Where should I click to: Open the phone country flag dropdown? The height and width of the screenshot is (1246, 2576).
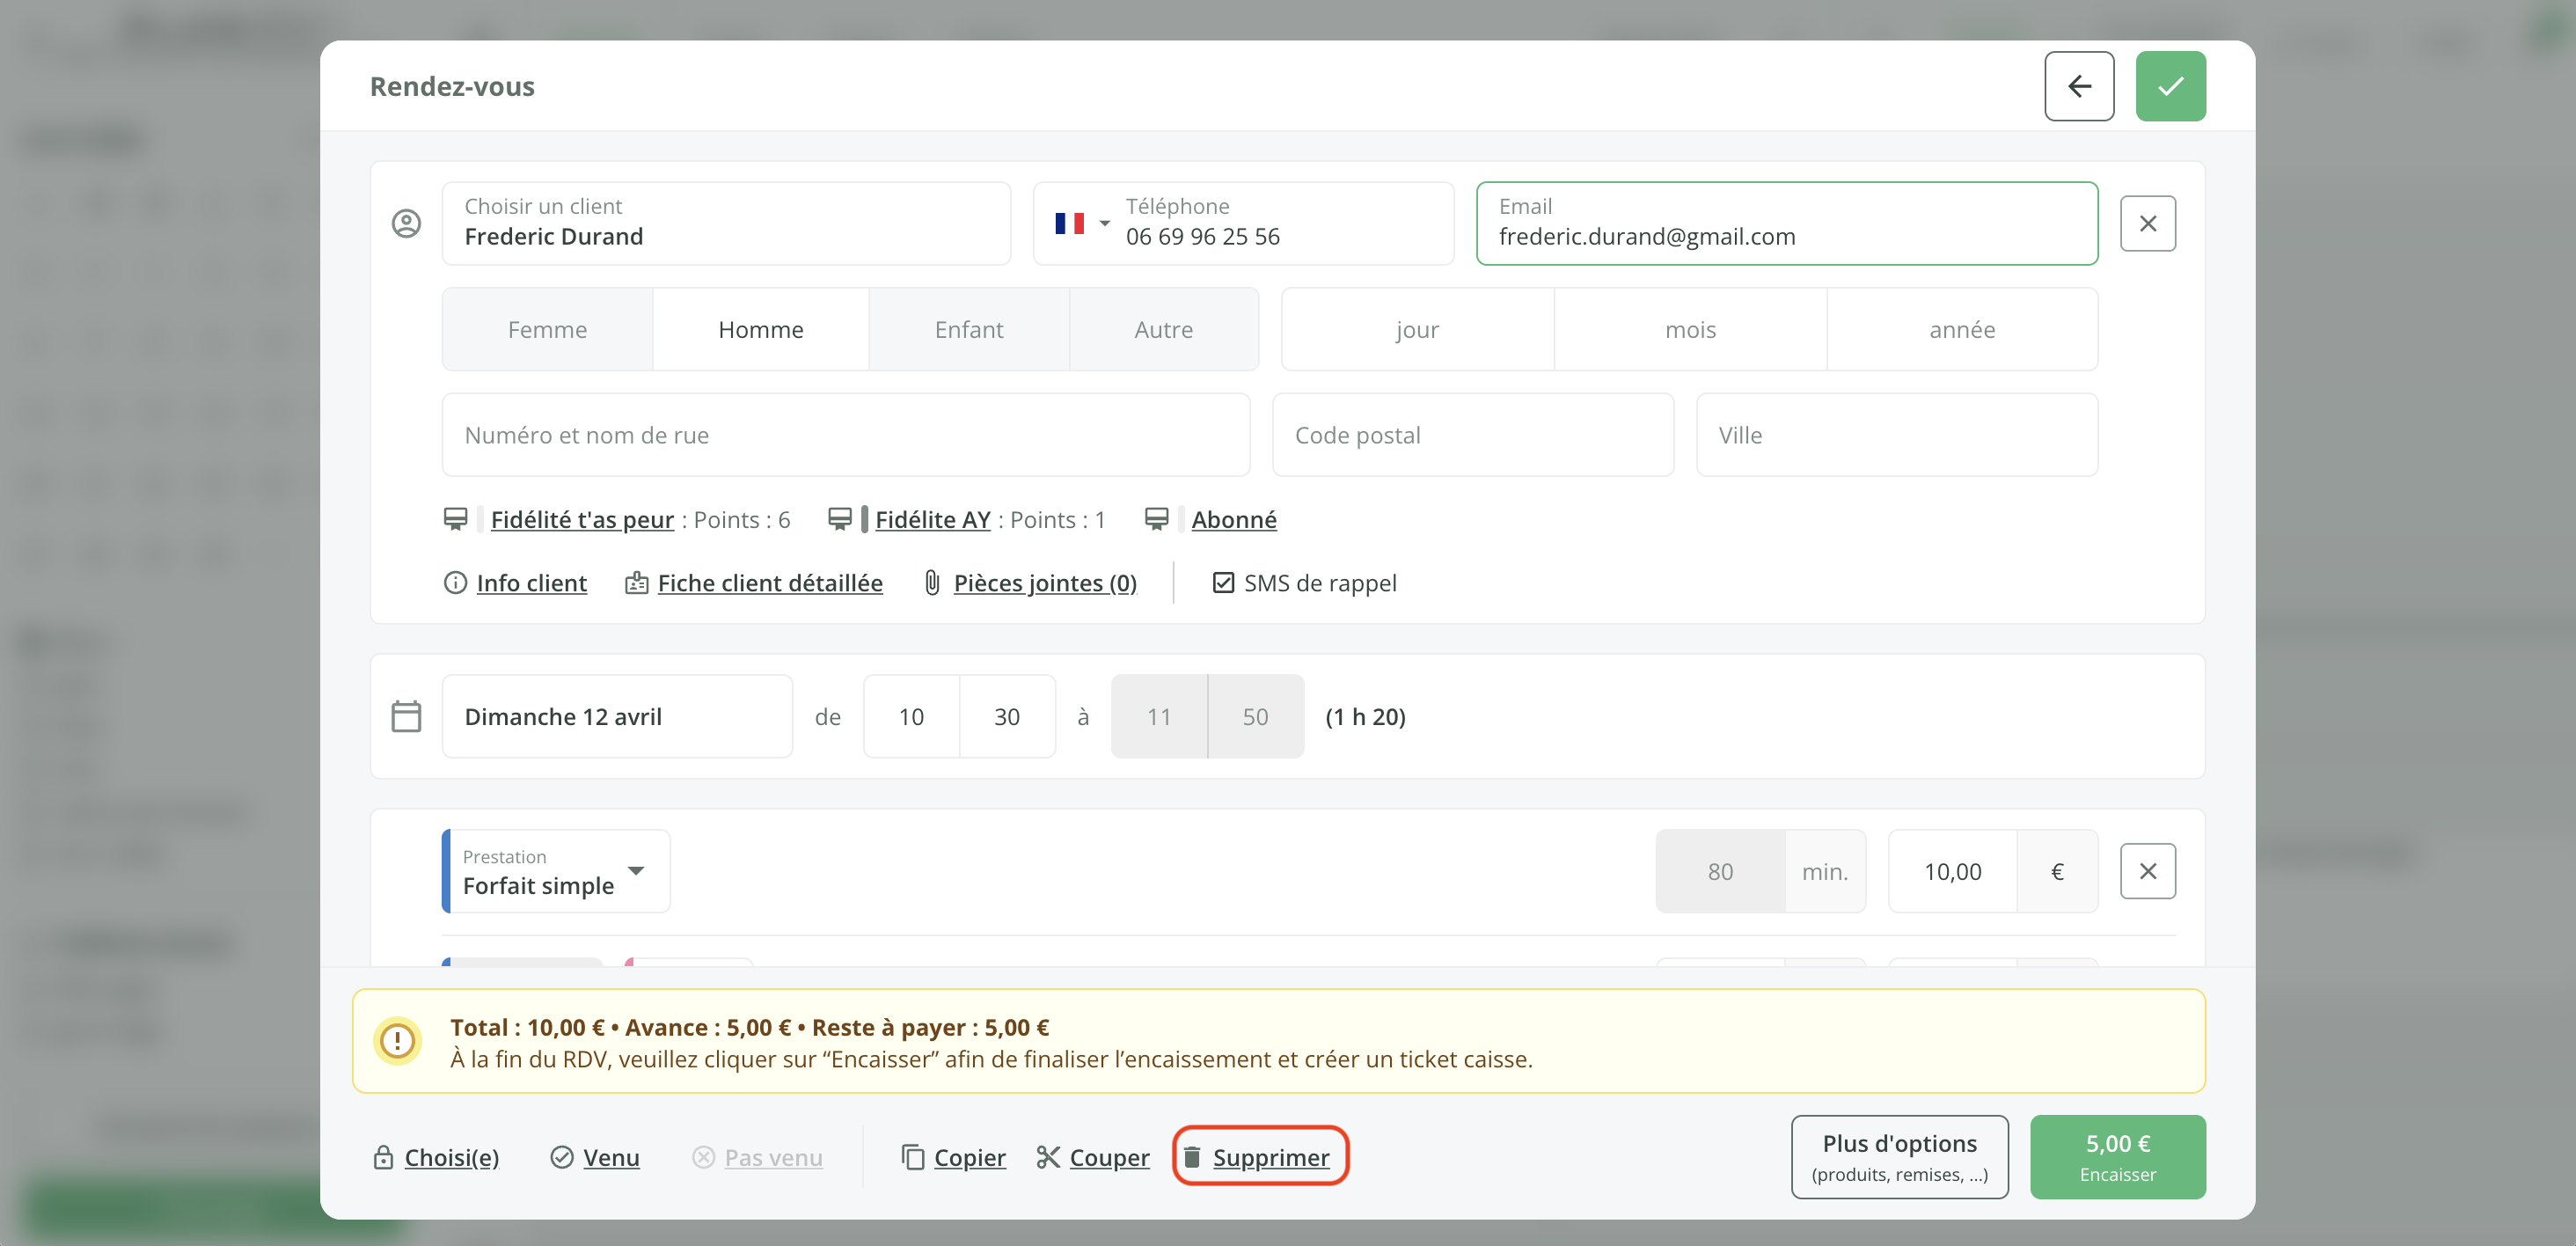tap(1082, 223)
